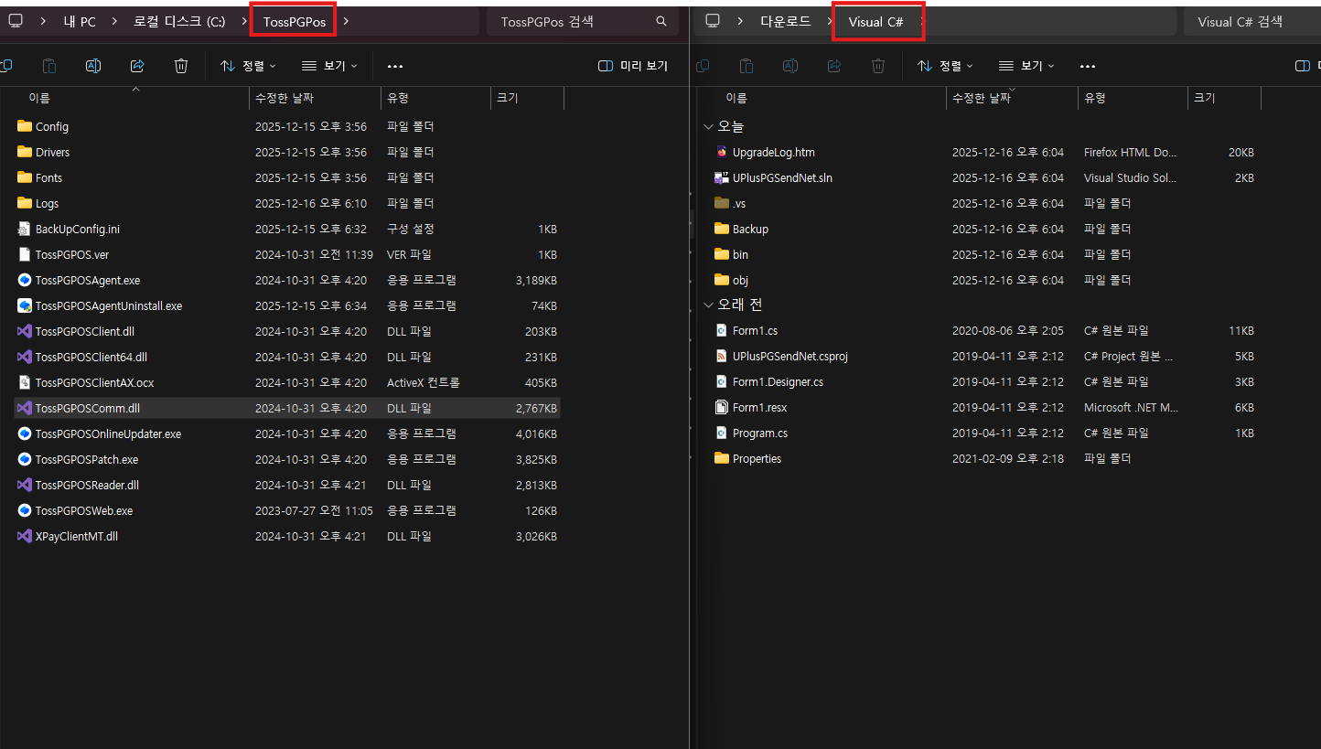Go to 내 PC in the breadcrumb
Screen dimensions: 1321x749
click(80, 21)
